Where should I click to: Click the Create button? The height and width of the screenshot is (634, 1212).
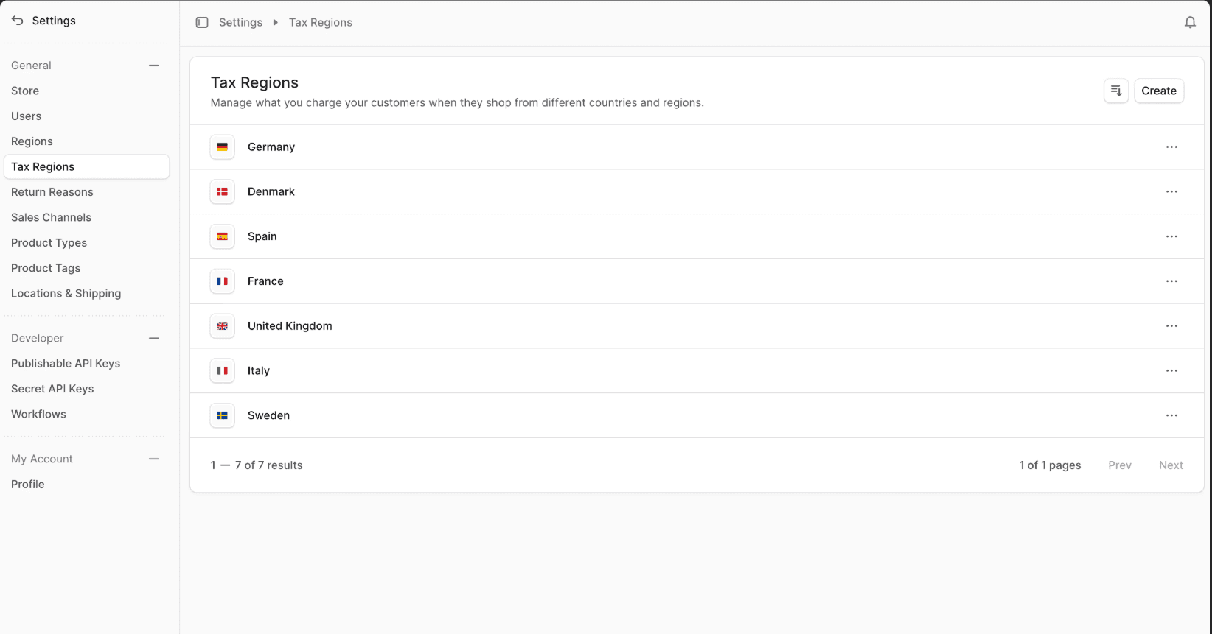pyautogui.click(x=1159, y=91)
